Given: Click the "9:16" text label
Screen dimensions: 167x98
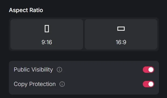Looking at the screenshot, I should tap(47, 42).
